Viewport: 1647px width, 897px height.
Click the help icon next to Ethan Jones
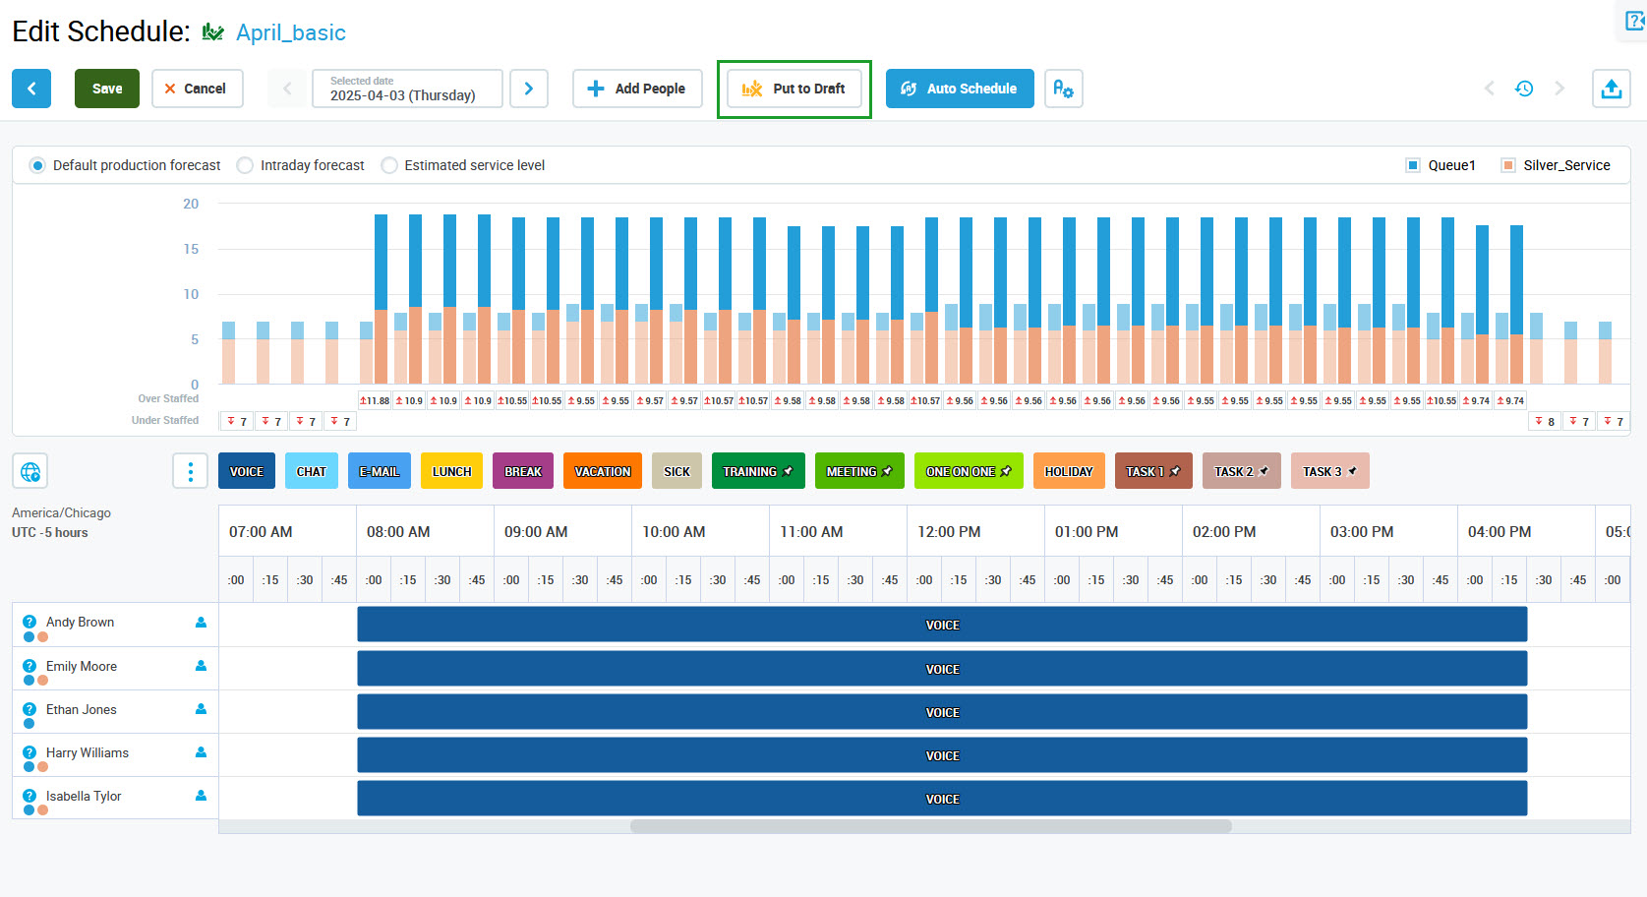(29, 709)
